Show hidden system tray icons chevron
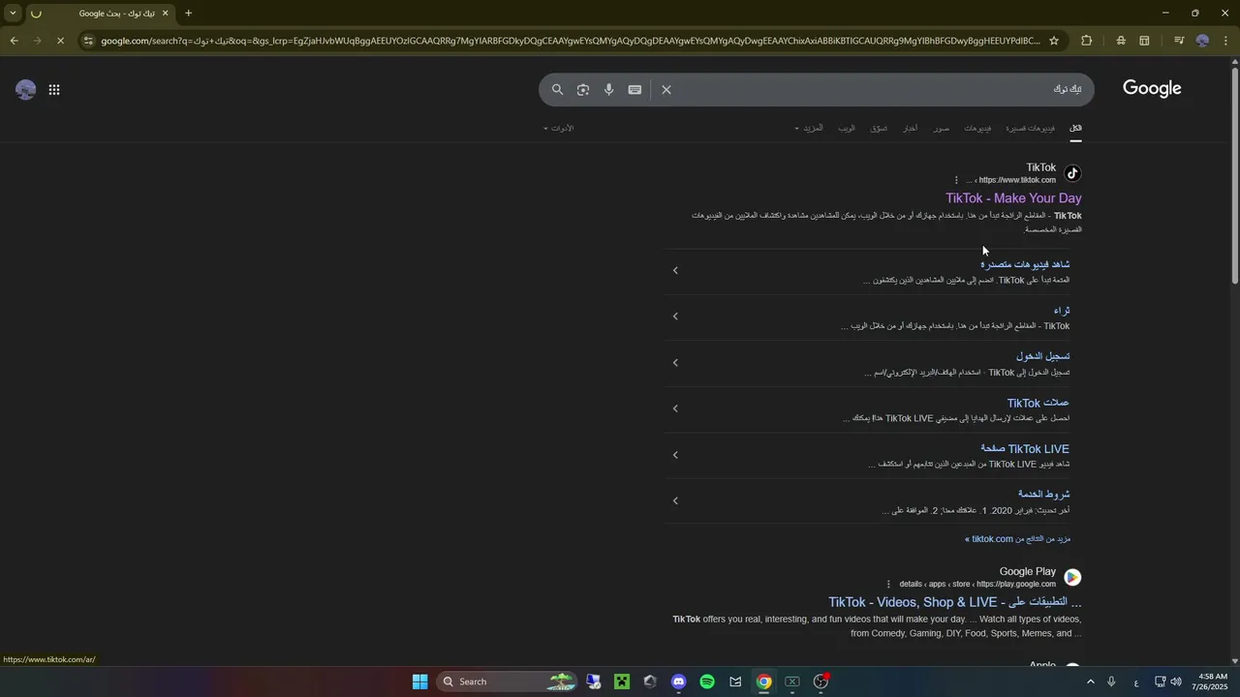 point(1090,682)
